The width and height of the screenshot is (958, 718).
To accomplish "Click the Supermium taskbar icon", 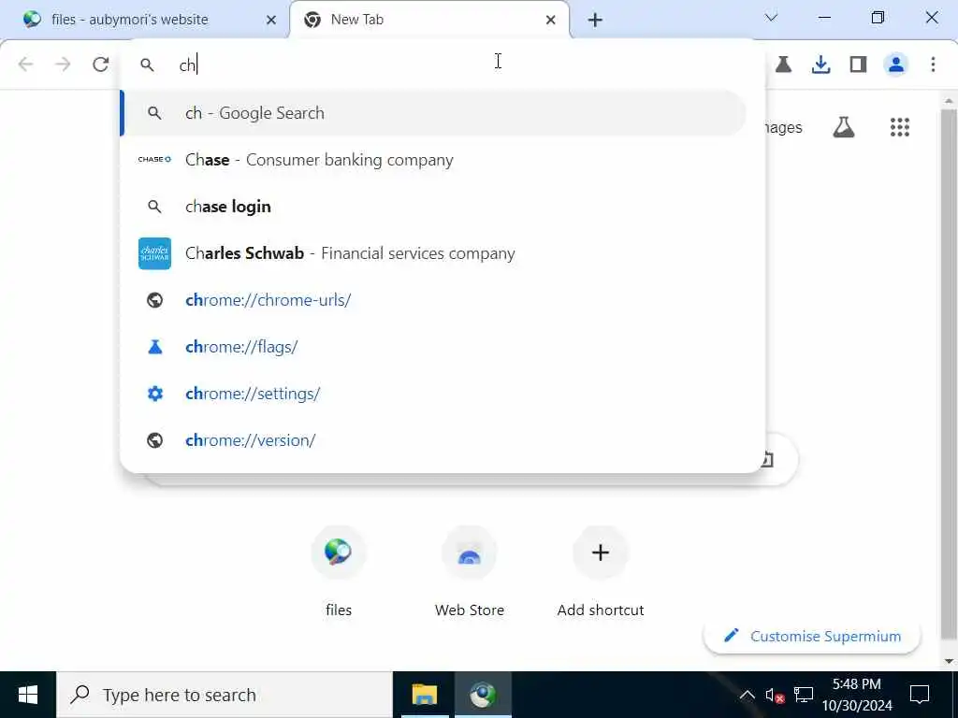I will click(483, 695).
